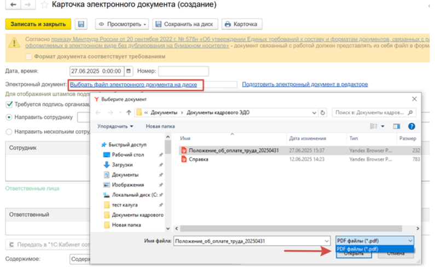The height and width of the screenshot is (267, 435).
Task: Click 'Подготовить электронный документ в редакторе' link
Action: click(x=305, y=85)
